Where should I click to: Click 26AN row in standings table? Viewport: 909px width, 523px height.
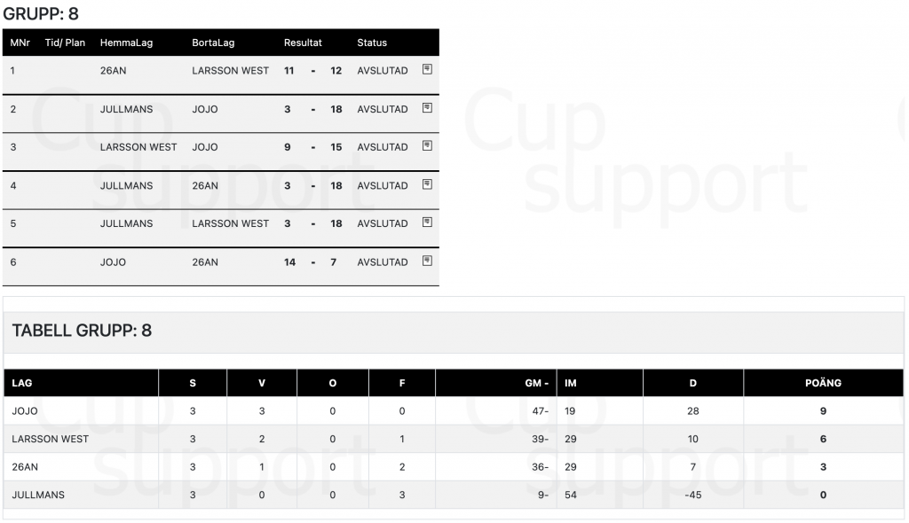(454, 467)
